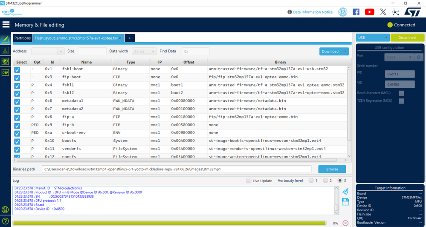Open the Option Bytes shield icon
The image size is (426, 227).
(5, 61)
